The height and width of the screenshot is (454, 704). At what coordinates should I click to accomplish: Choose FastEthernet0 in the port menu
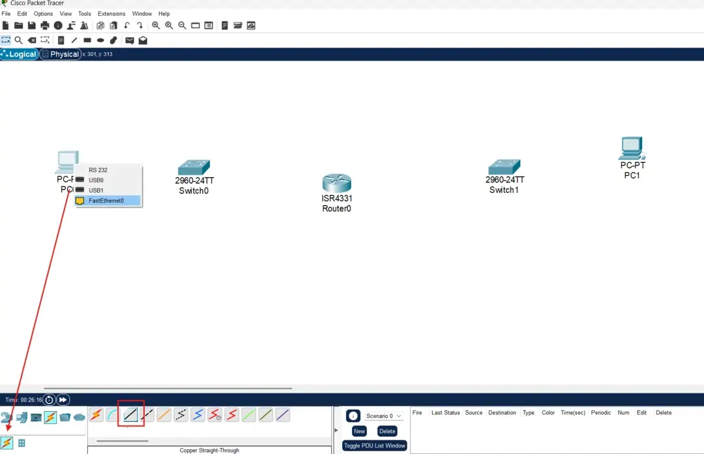click(x=108, y=201)
